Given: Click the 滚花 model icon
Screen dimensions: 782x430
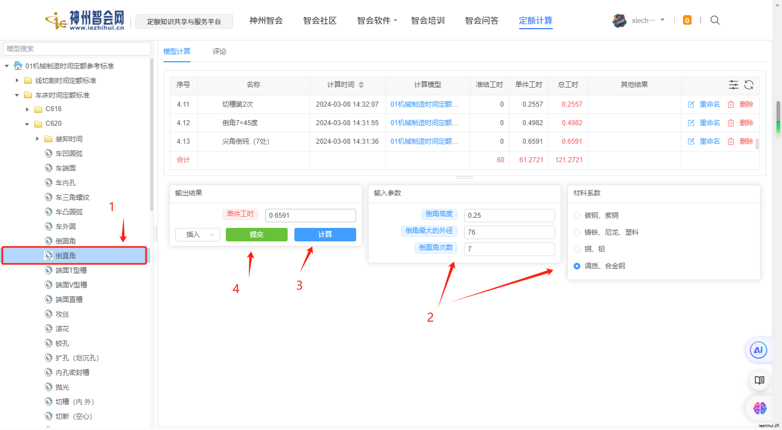Looking at the screenshot, I should (x=48, y=328).
